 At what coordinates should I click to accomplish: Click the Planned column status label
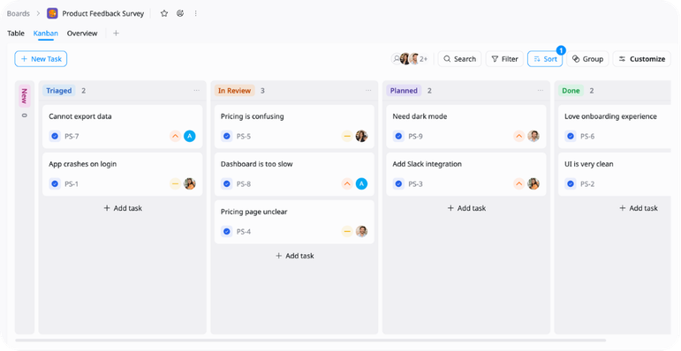click(x=404, y=91)
